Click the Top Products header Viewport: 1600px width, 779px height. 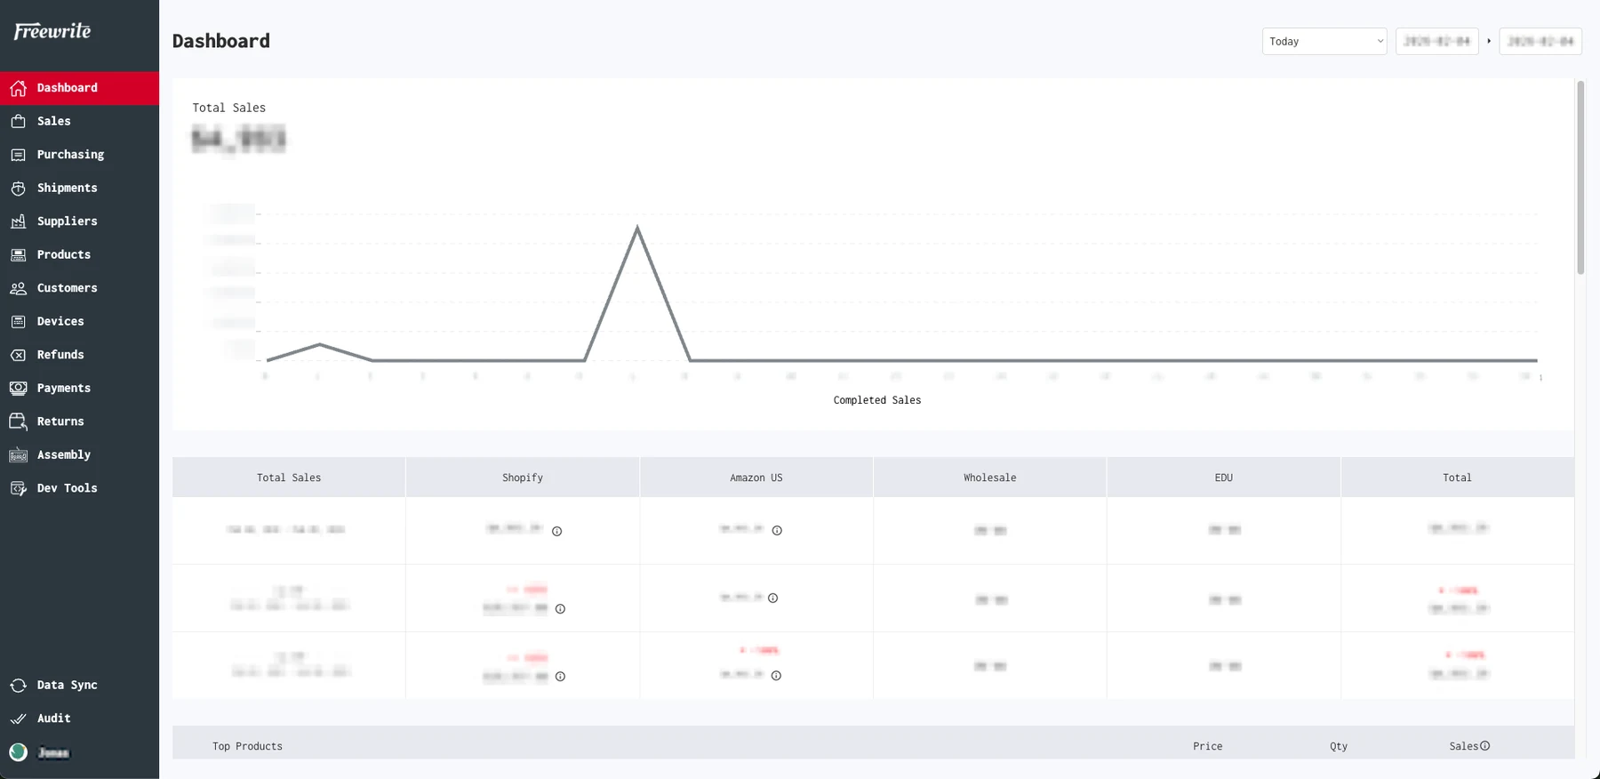click(247, 746)
